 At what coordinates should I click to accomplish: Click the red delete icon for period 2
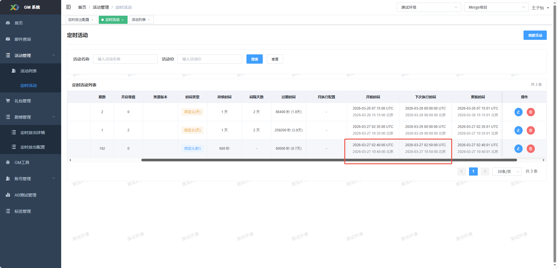tap(530, 112)
